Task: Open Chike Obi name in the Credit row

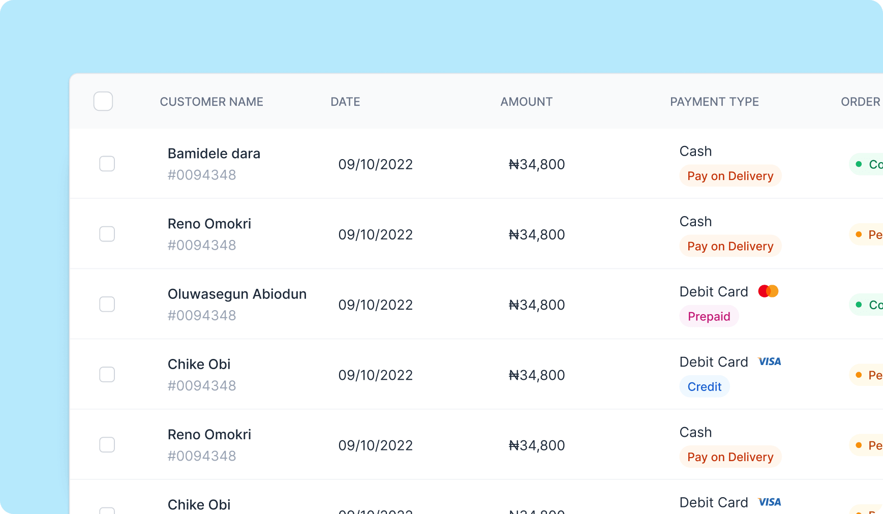Action: (x=199, y=364)
